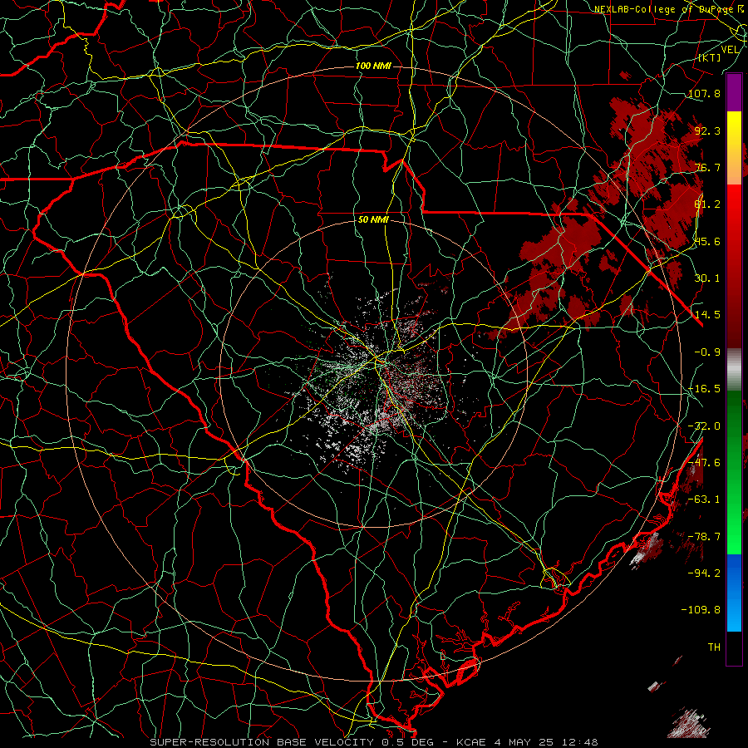Click the 50 NMI range ring label

373,220
